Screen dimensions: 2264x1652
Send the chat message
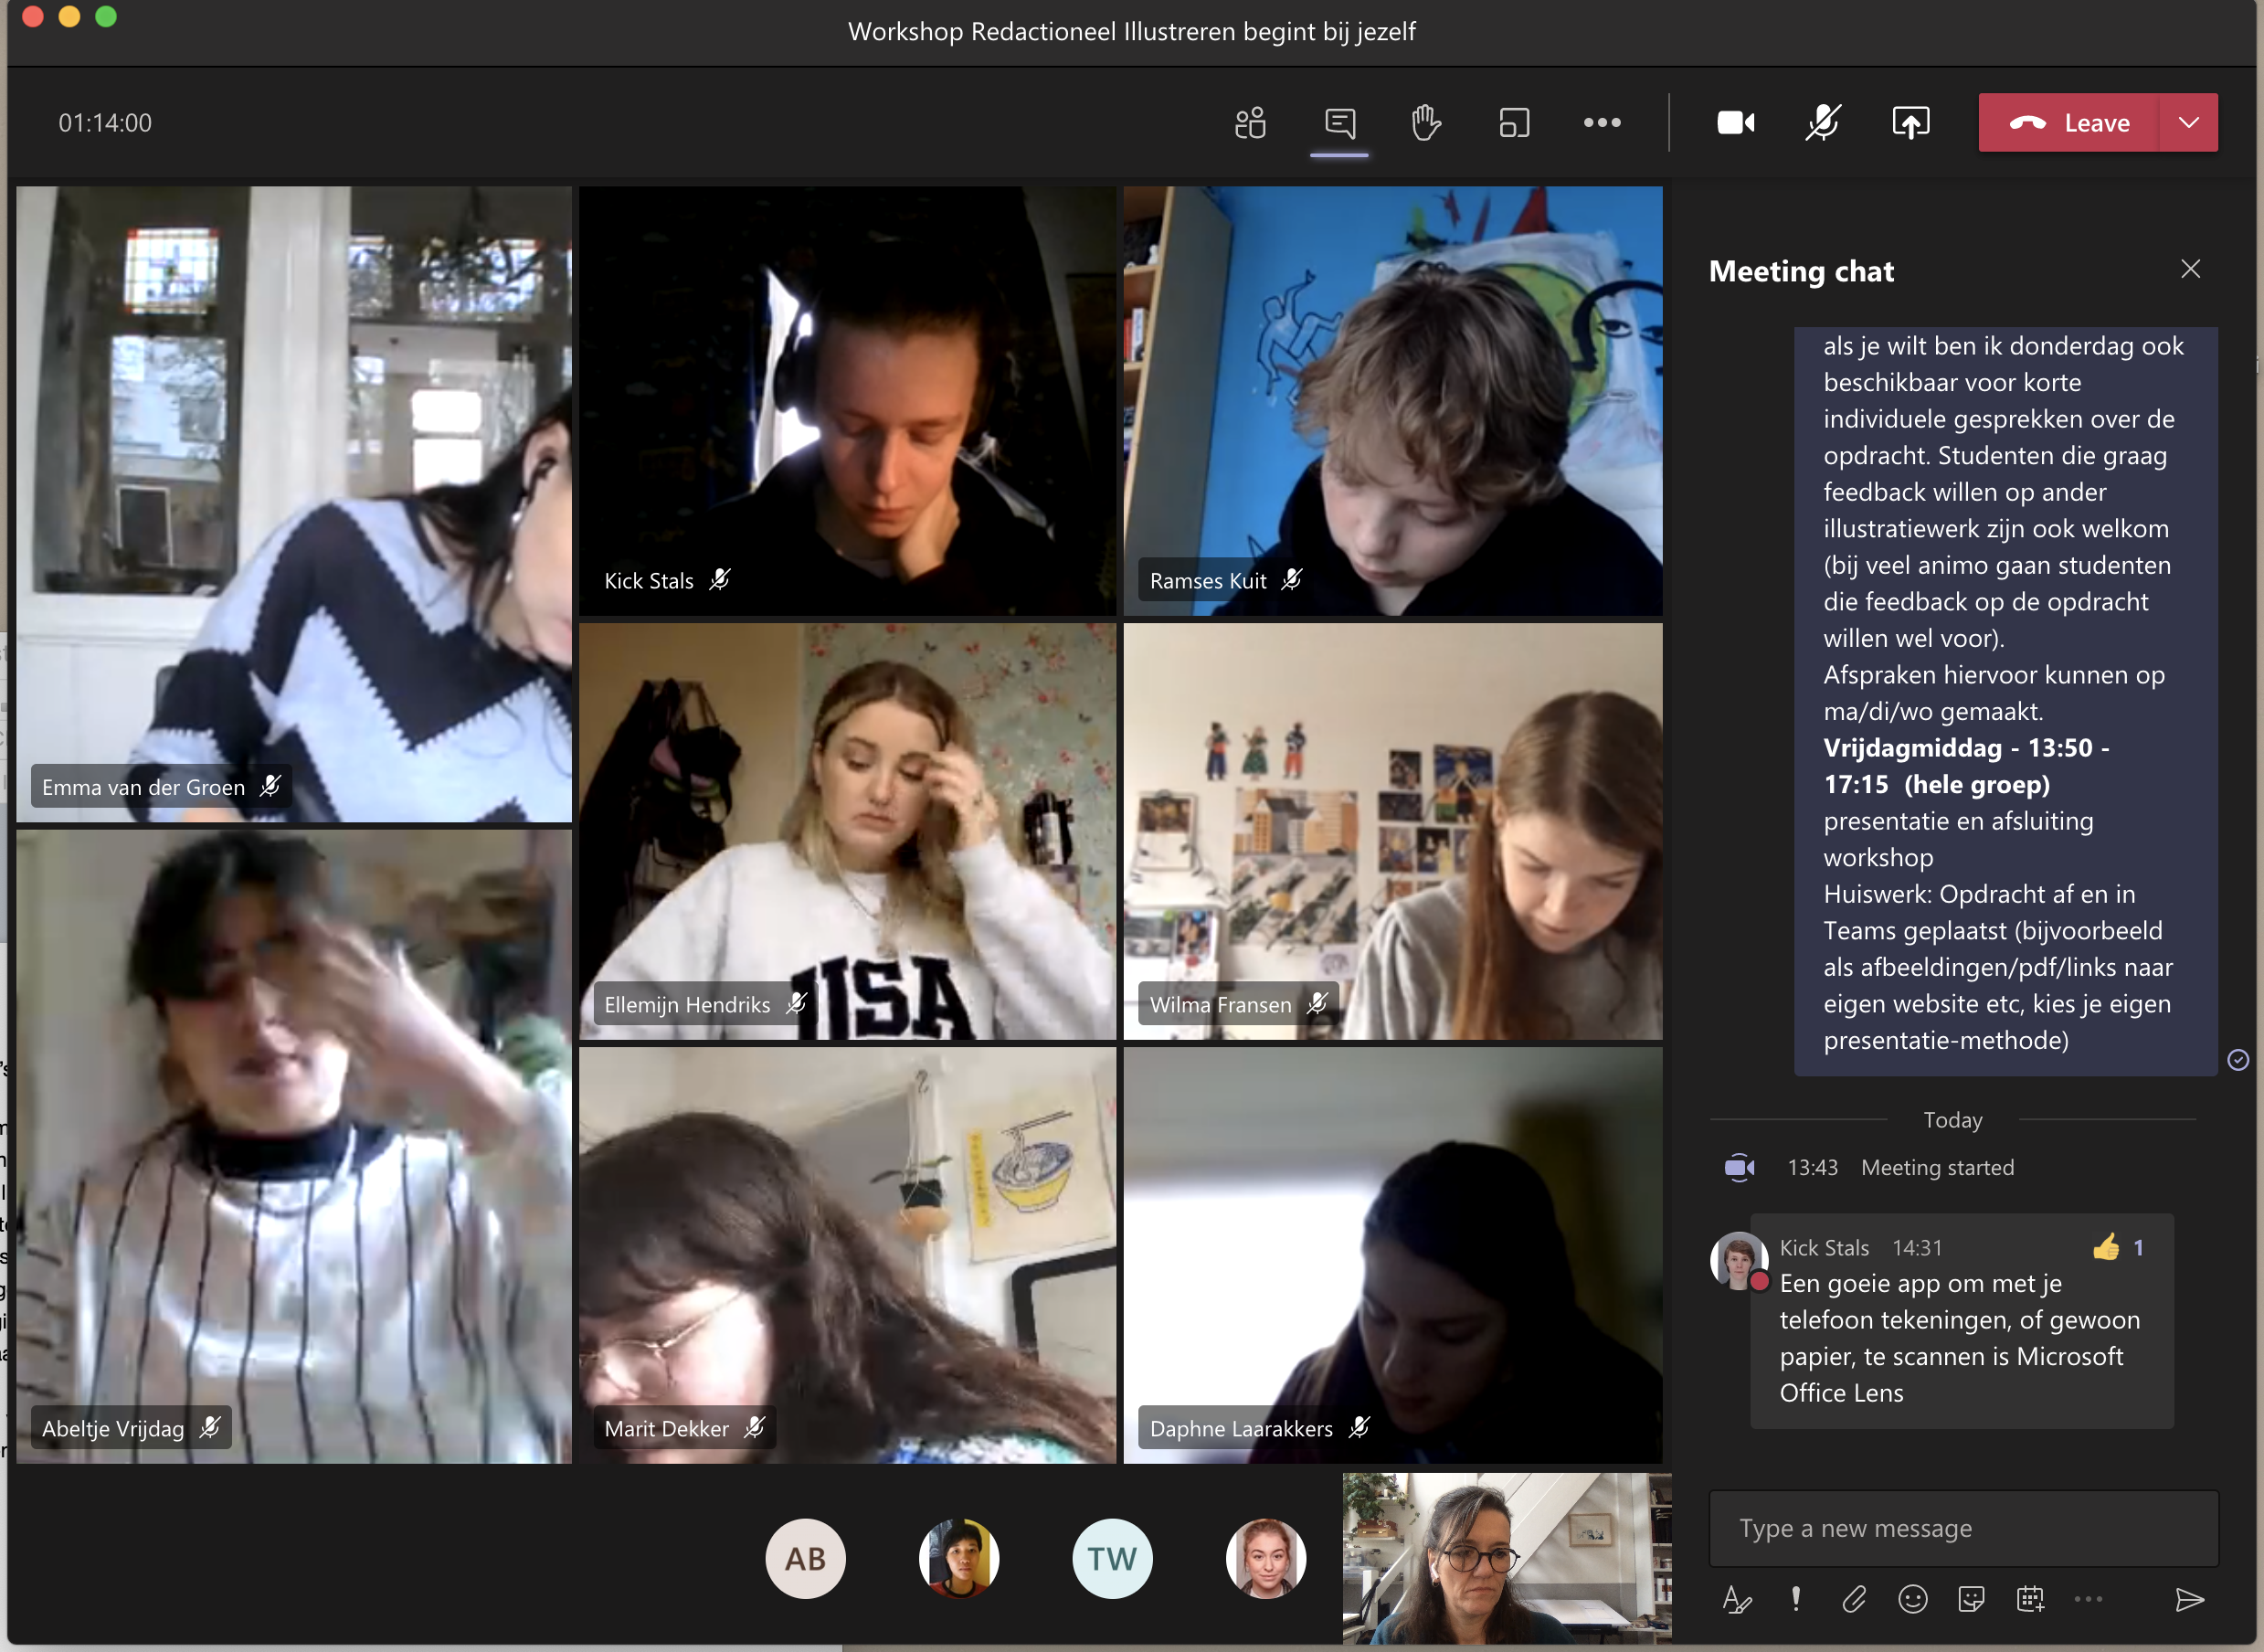2189,1600
